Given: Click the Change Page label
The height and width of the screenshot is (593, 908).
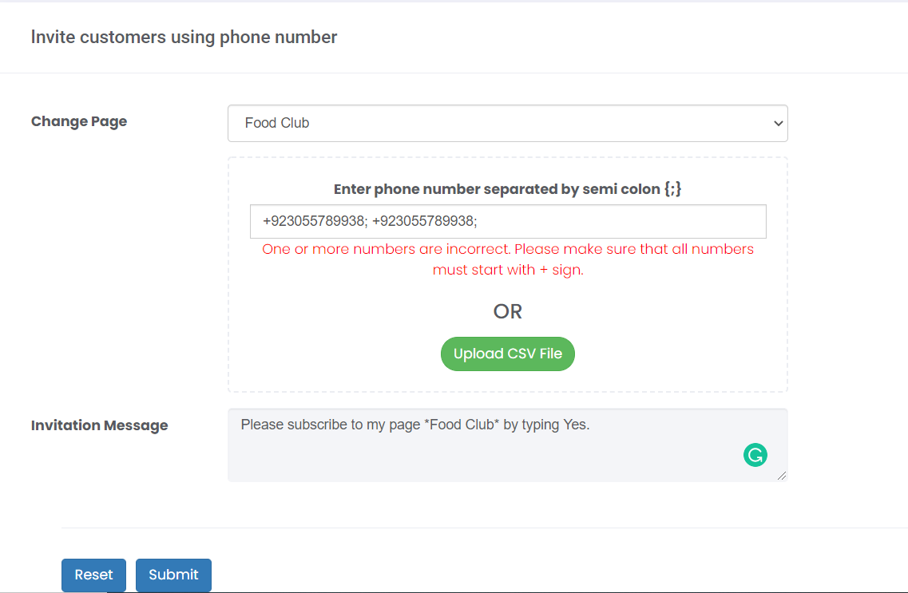Looking at the screenshot, I should click(x=78, y=121).
